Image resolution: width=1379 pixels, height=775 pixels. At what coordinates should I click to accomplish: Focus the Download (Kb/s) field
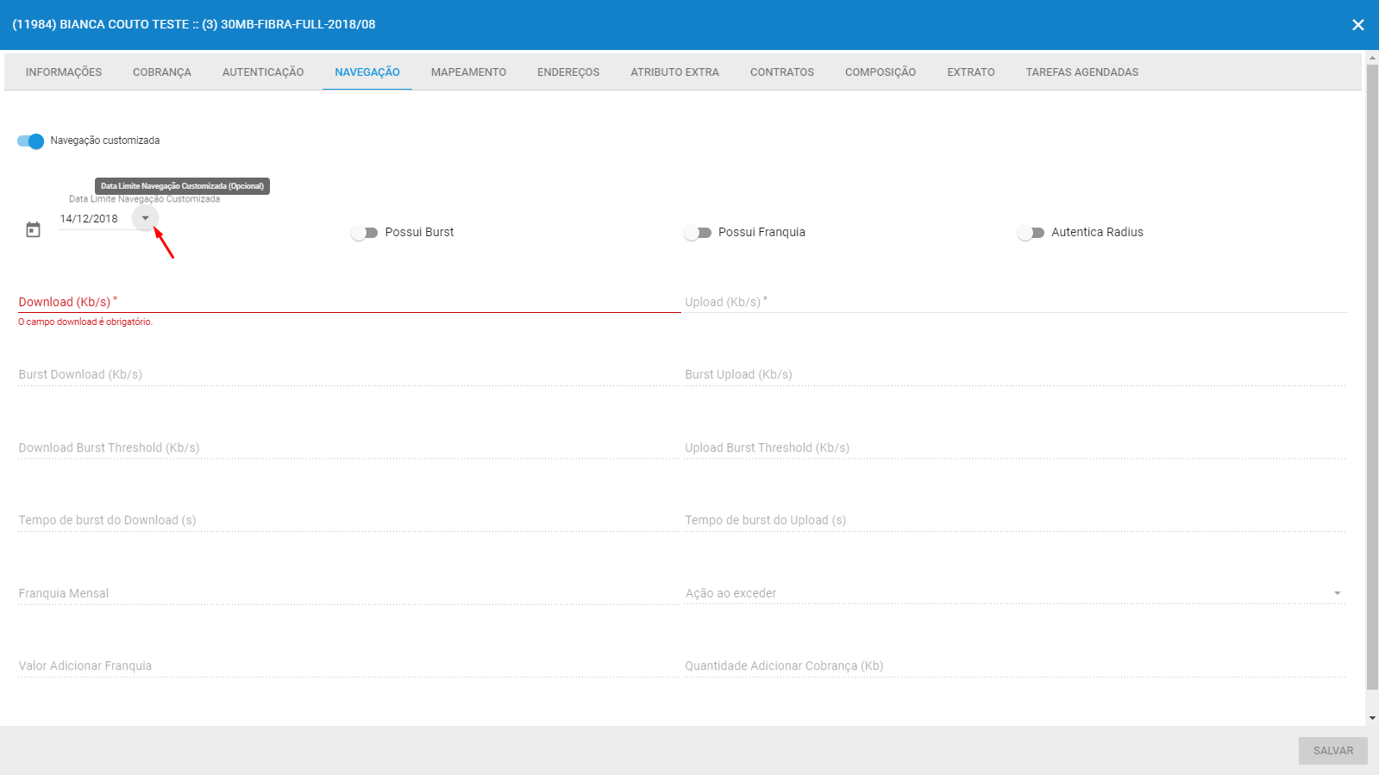pyautogui.click(x=349, y=302)
